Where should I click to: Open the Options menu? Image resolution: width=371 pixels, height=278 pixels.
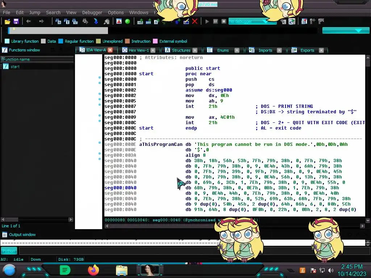point(116,13)
